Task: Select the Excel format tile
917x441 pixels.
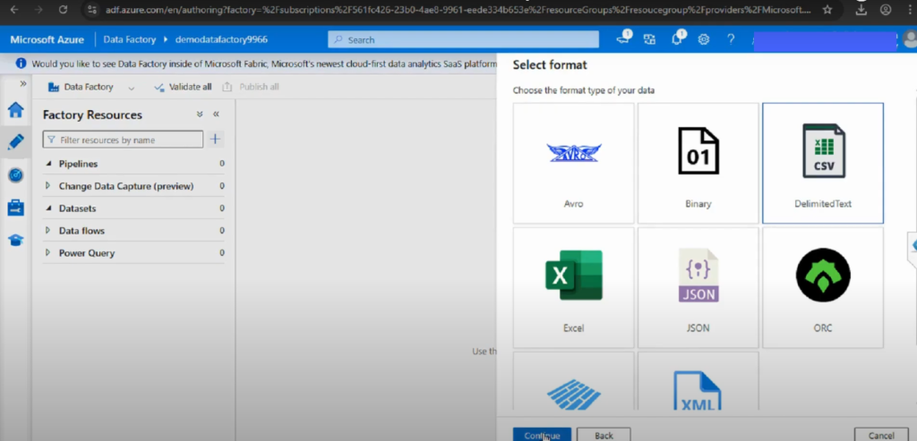Action: click(574, 287)
